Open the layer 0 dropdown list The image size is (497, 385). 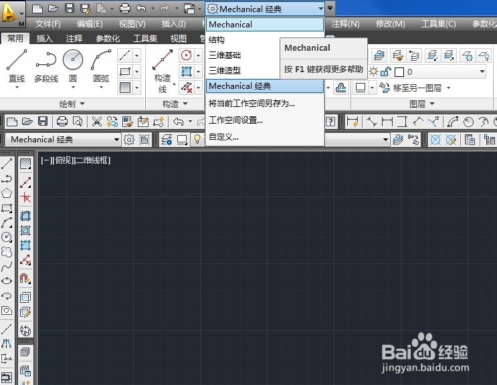point(482,72)
